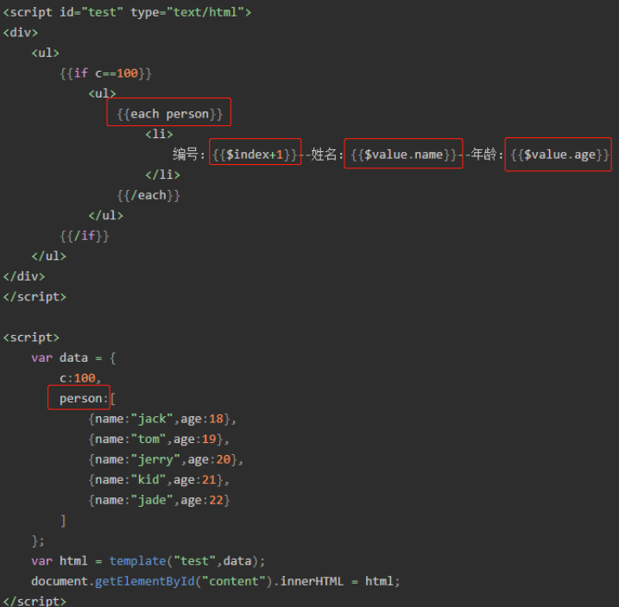The image size is (619, 607).
Task: Click the "jerry" name string
Action: (155, 459)
